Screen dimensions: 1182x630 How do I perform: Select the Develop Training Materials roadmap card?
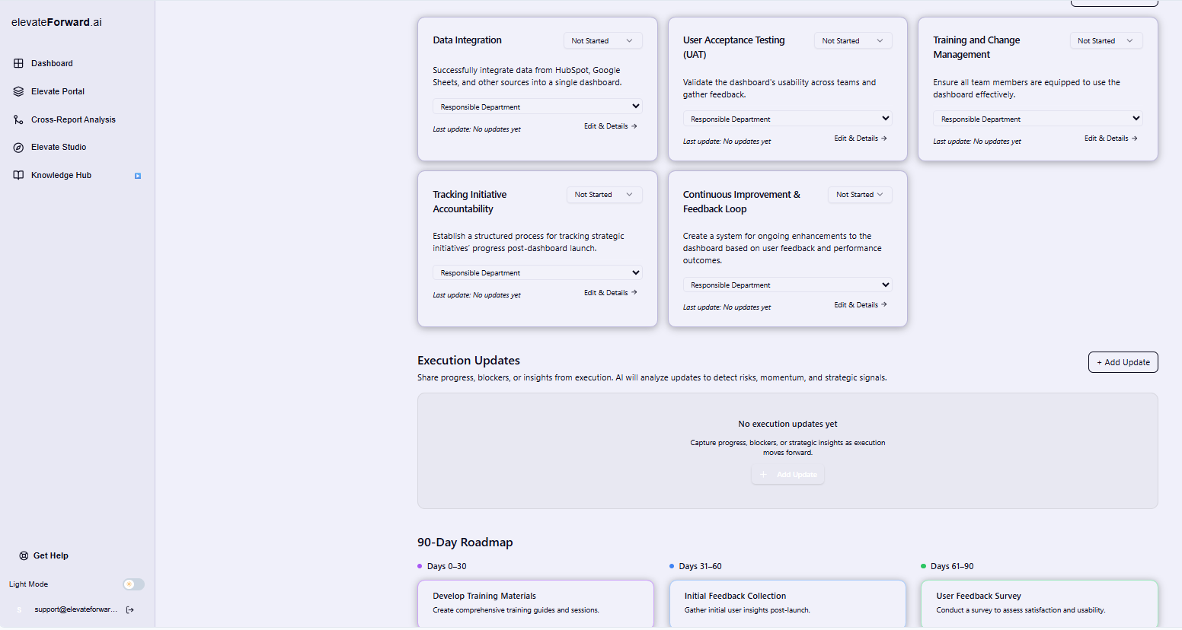[535, 603]
